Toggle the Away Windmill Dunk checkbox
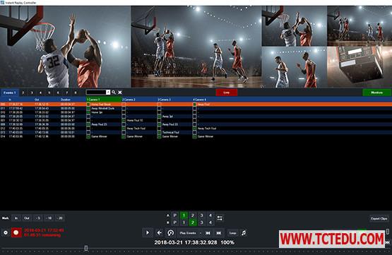This screenshot has height=255, width=392. (88, 108)
